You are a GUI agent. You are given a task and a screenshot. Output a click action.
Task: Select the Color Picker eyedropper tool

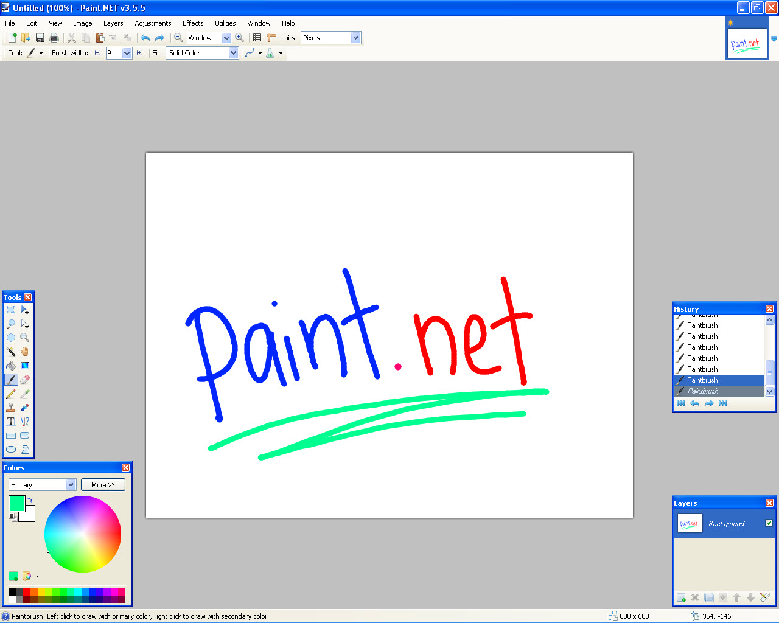[x=25, y=394]
